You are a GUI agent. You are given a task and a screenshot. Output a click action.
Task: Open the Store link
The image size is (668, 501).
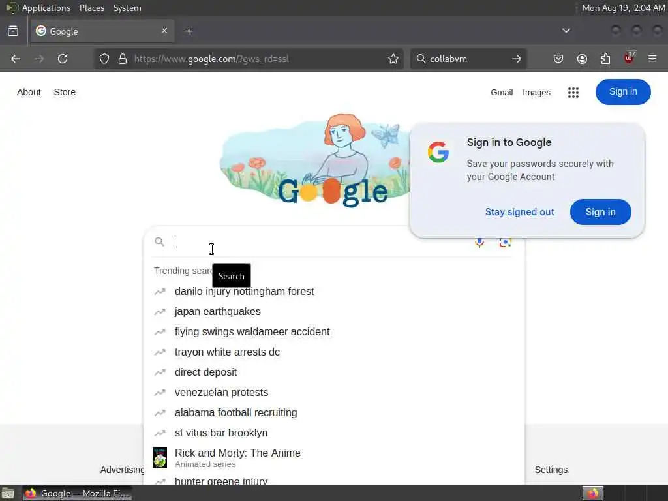click(65, 92)
